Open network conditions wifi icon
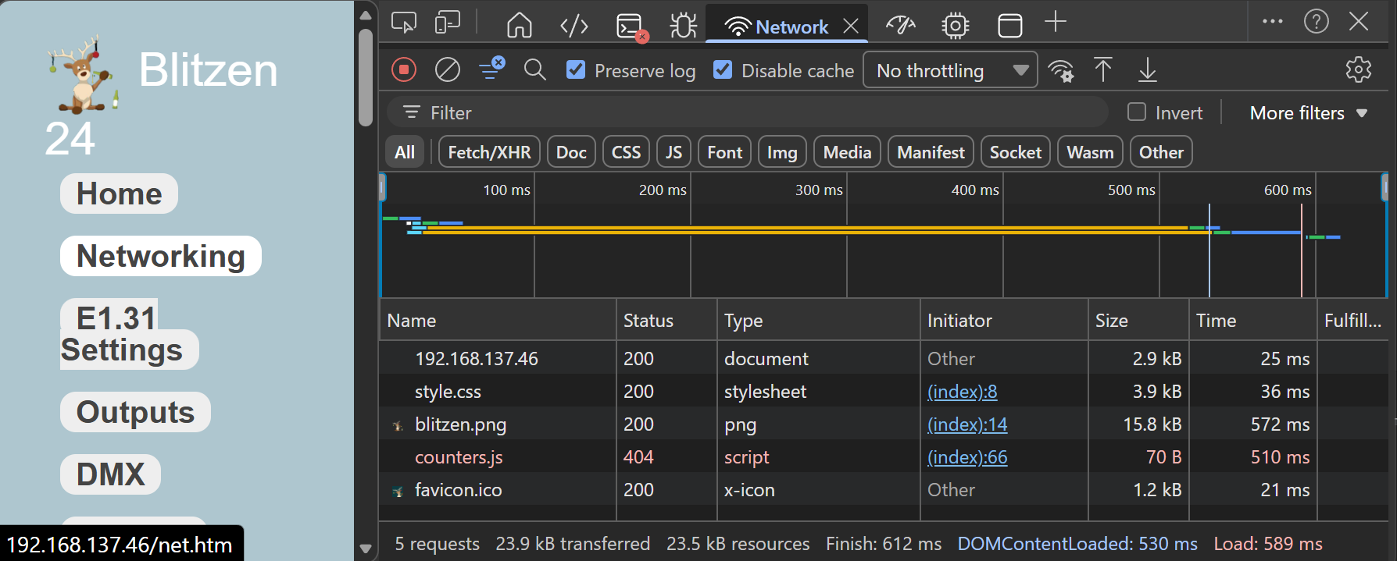This screenshot has width=1397, height=561. (x=1060, y=70)
